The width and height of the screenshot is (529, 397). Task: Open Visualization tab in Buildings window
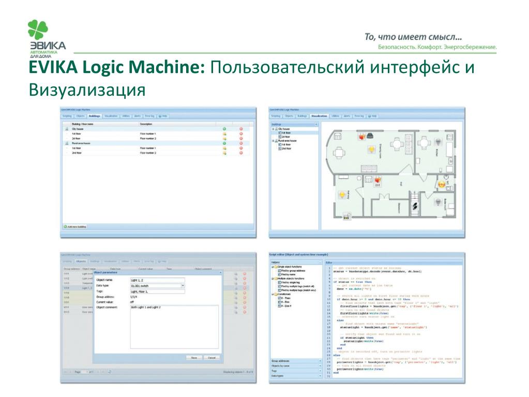coord(111,116)
